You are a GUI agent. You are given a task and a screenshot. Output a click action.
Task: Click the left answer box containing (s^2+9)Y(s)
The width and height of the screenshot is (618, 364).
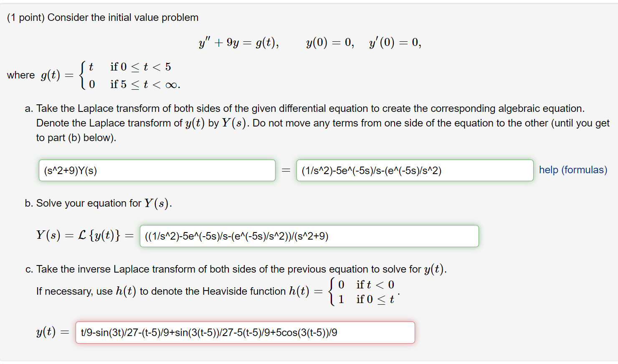pyautogui.click(x=157, y=170)
